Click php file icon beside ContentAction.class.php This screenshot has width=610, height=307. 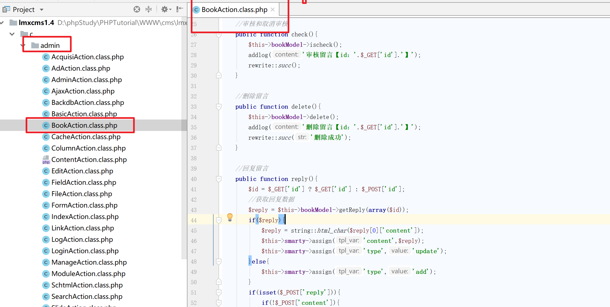46,160
